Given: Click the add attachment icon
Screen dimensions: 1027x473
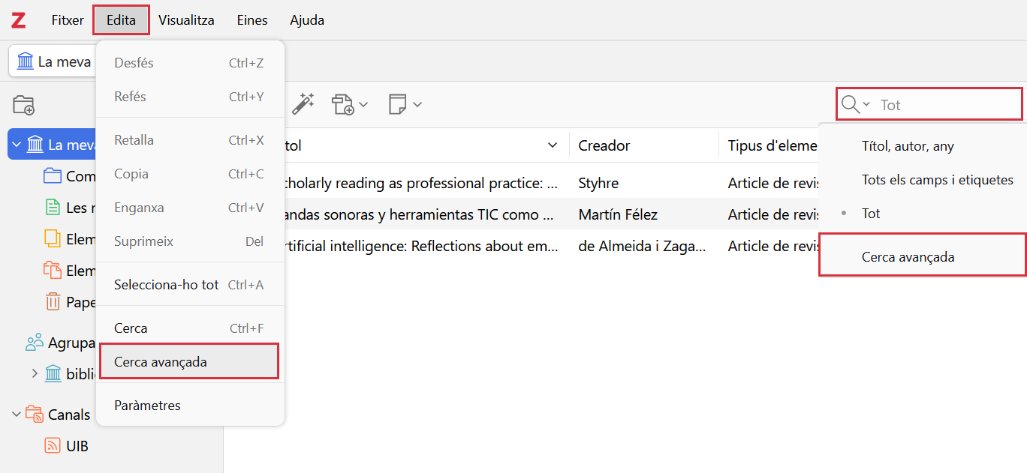Looking at the screenshot, I should click(x=344, y=104).
